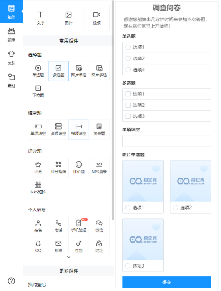The height and width of the screenshot is (291, 221).
Task: Insert a 多选题 multiple choice question
Action: [58, 71]
